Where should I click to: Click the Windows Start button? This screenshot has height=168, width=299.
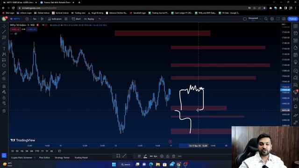click(114, 164)
